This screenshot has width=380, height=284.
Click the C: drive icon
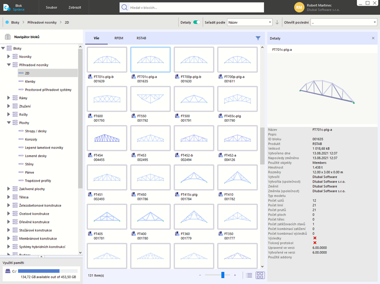point(8,271)
